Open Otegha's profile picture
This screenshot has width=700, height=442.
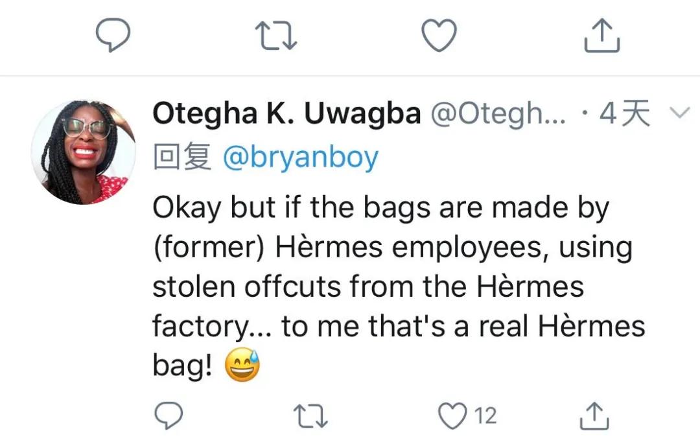tap(83, 152)
